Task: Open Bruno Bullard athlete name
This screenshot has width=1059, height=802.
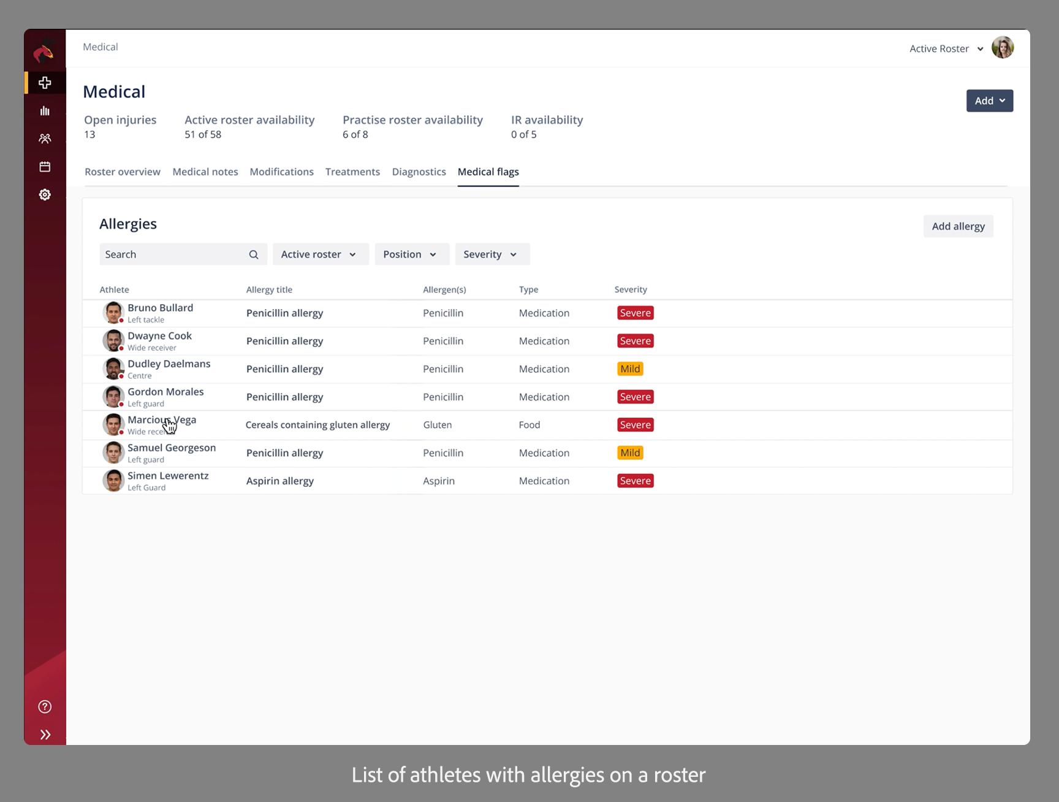Action: 161,308
